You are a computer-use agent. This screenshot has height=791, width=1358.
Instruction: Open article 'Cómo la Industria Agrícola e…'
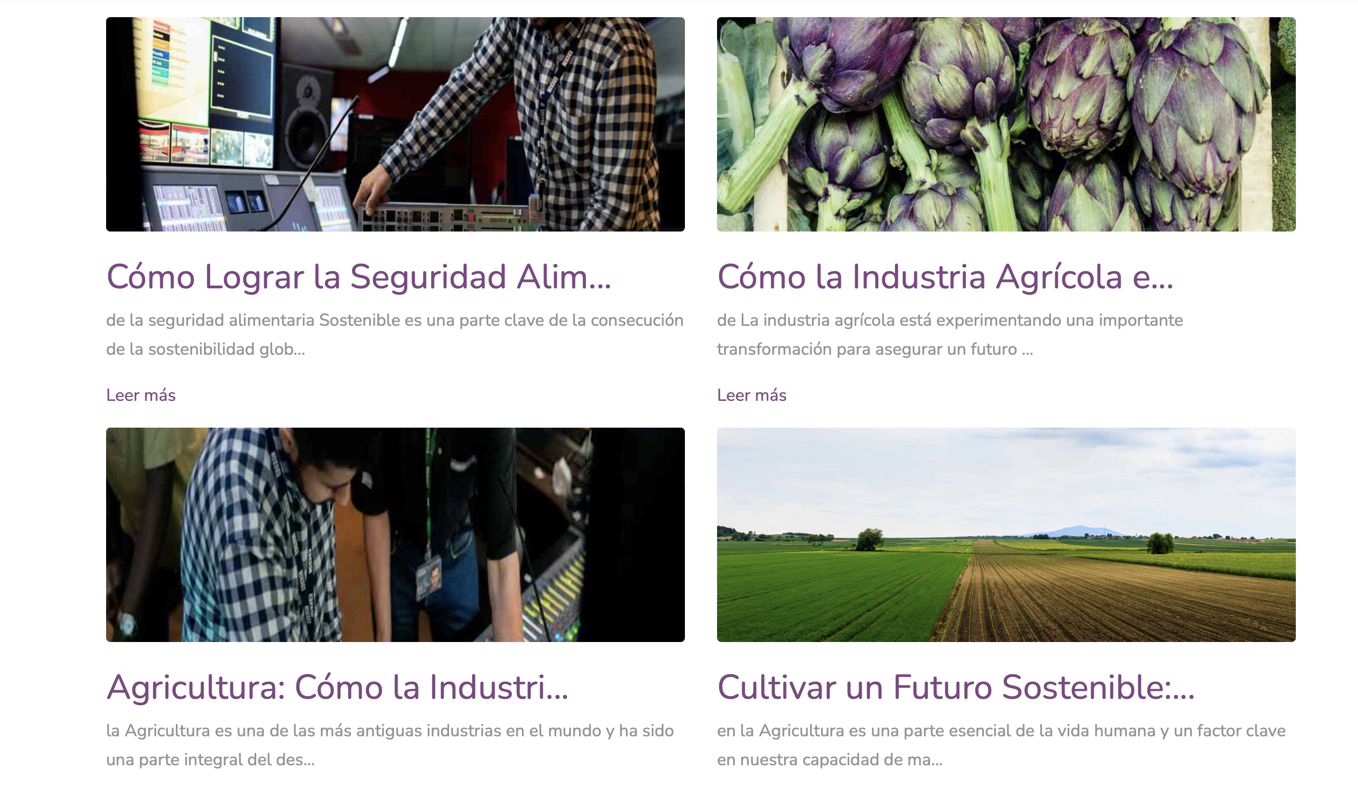945,277
